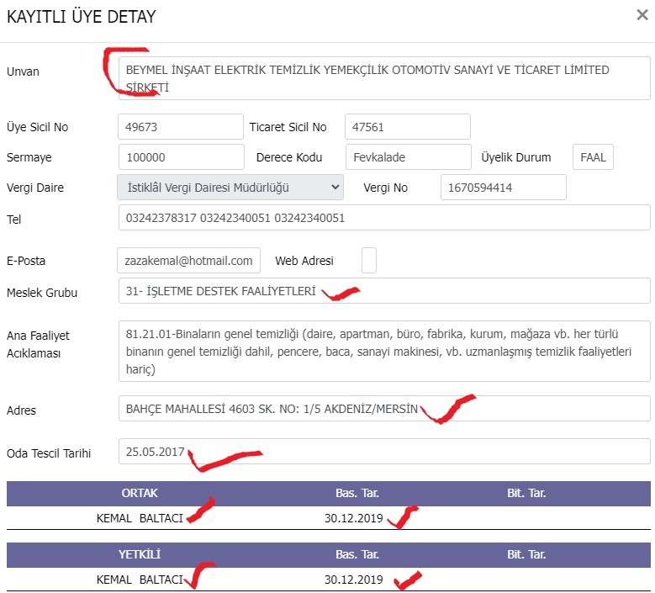
Task: Focus the Tel phone numbers field
Action: point(384,217)
